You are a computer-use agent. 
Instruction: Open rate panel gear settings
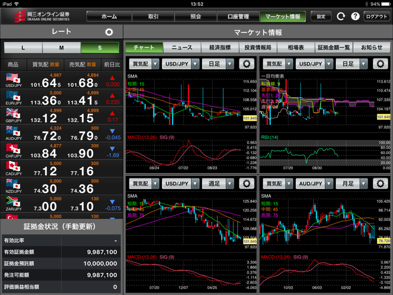(109, 32)
